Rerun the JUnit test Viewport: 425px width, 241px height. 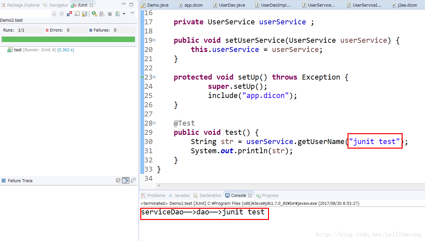pos(94,14)
